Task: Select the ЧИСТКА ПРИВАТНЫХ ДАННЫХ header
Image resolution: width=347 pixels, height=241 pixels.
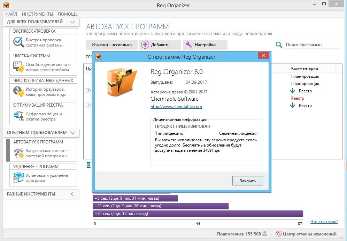Action: (x=43, y=81)
